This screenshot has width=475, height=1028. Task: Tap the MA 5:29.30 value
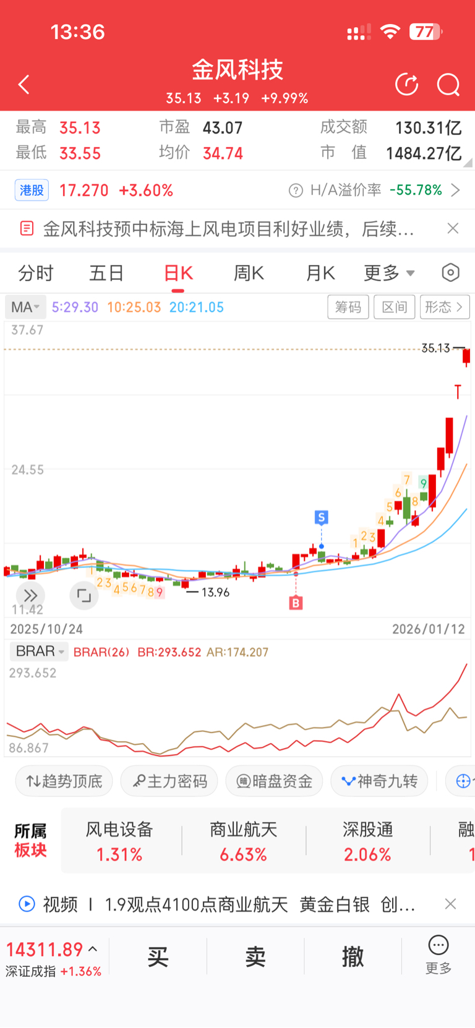[75, 307]
